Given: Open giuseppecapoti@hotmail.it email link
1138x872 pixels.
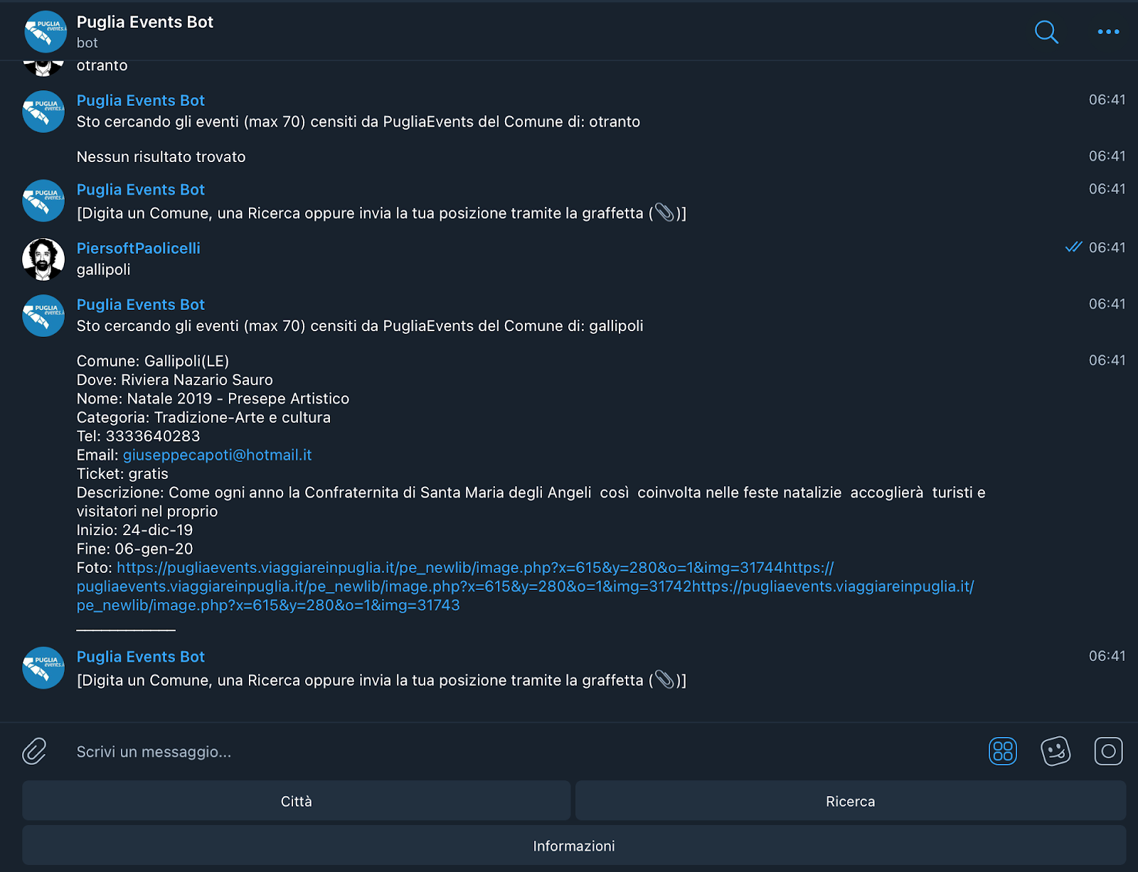Looking at the screenshot, I should coord(217,455).
